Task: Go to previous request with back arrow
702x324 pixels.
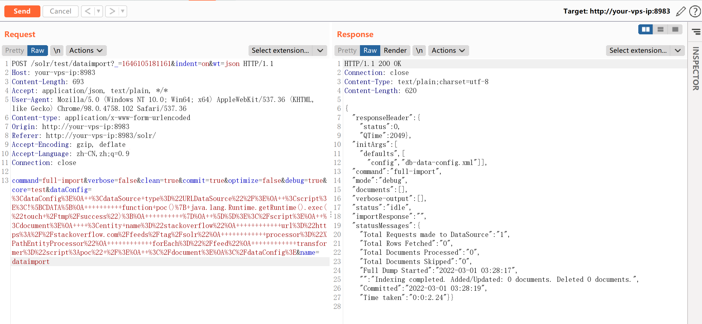Action: point(88,11)
